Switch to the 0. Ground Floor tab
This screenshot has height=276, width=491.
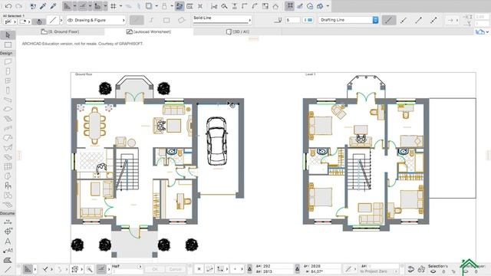(x=60, y=31)
